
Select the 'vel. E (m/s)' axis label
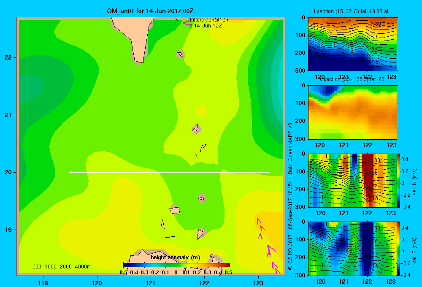414,250
